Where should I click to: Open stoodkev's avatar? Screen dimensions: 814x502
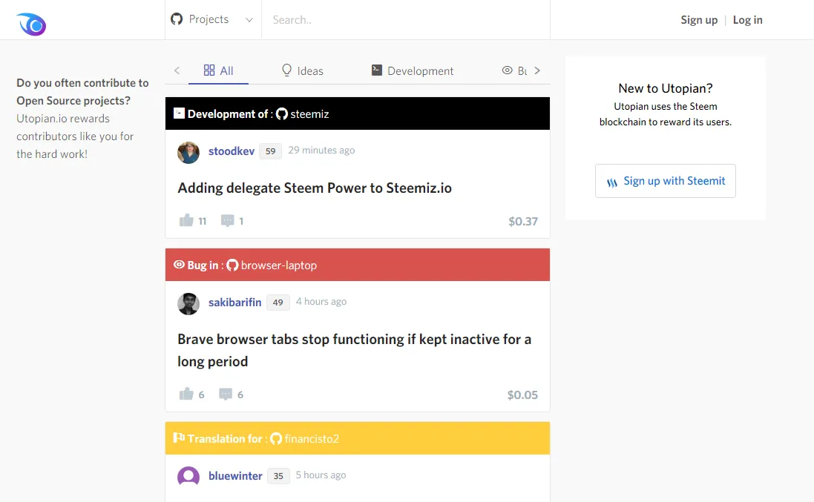[188, 153]
